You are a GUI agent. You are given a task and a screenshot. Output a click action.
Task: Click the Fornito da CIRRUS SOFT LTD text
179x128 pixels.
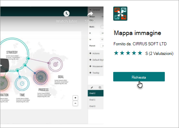[x=140, y=44]
